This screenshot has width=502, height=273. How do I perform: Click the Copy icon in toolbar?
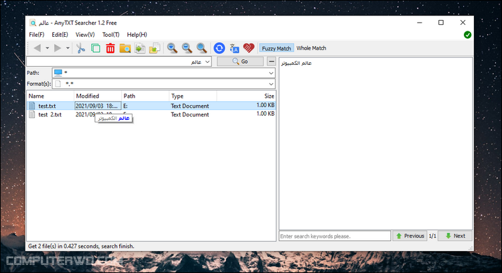(x=96, y=48)
